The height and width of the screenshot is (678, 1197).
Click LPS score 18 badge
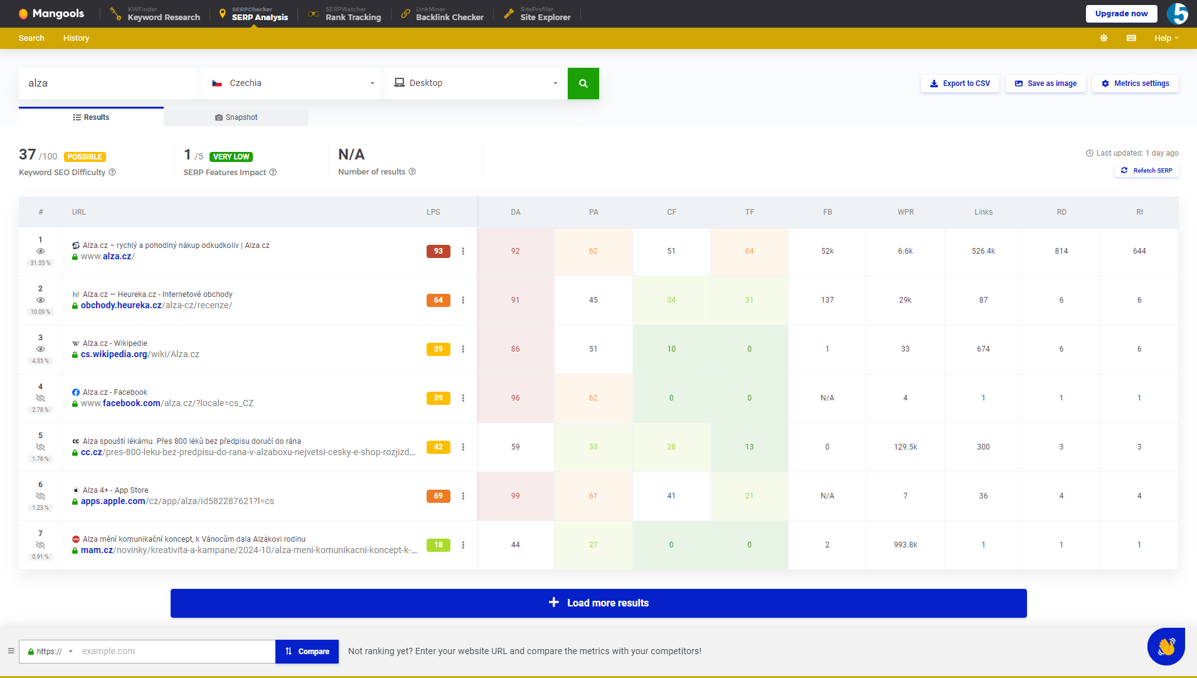click(439, 545)
